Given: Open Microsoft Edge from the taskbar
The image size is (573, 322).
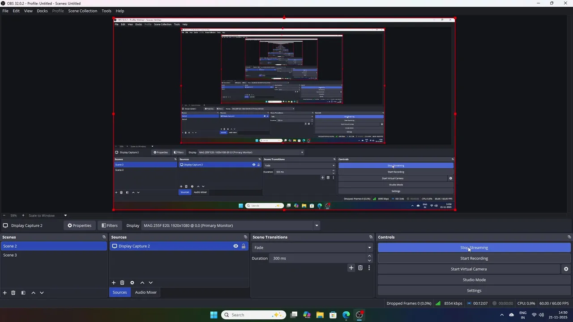Looking at the screenshot, I should tap(346, 315).
